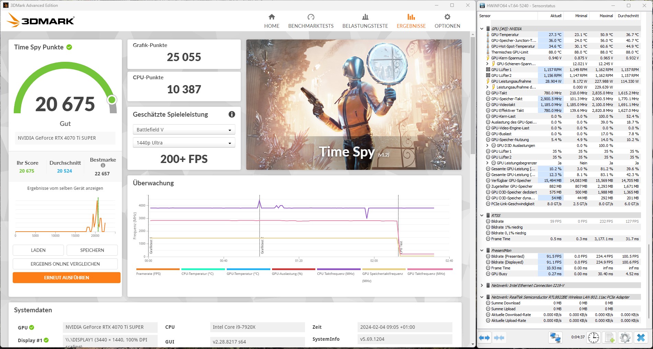This screenshot has width=653, height=349.
Task: Click the Durchschnitt column header in HWiNFO
Action: pyautogui.click(x=628, y=16)
